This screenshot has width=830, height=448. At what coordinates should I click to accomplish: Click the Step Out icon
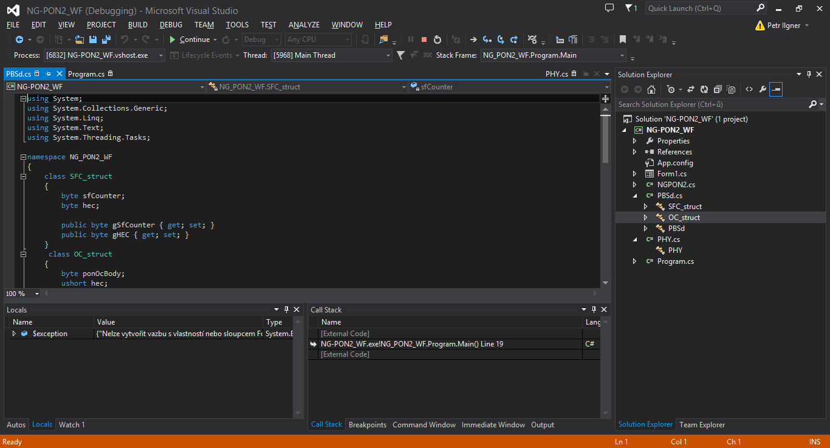pyautogui.click(x=514, y=40)
